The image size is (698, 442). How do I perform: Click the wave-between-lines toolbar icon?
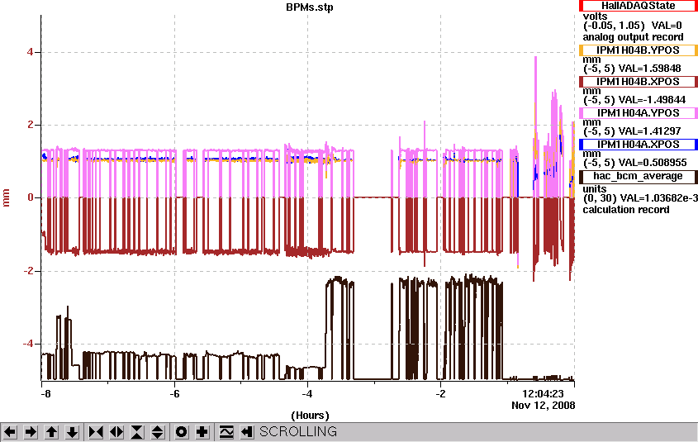coord(226,432)
